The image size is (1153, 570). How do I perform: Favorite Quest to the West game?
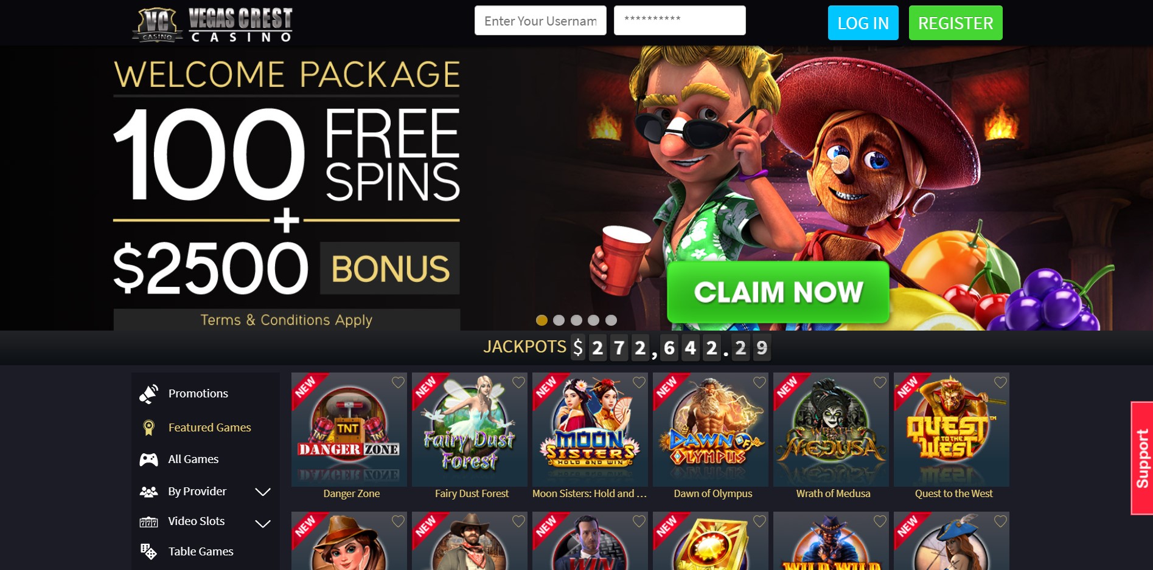pyautogui.click(x=1000, y=382)
